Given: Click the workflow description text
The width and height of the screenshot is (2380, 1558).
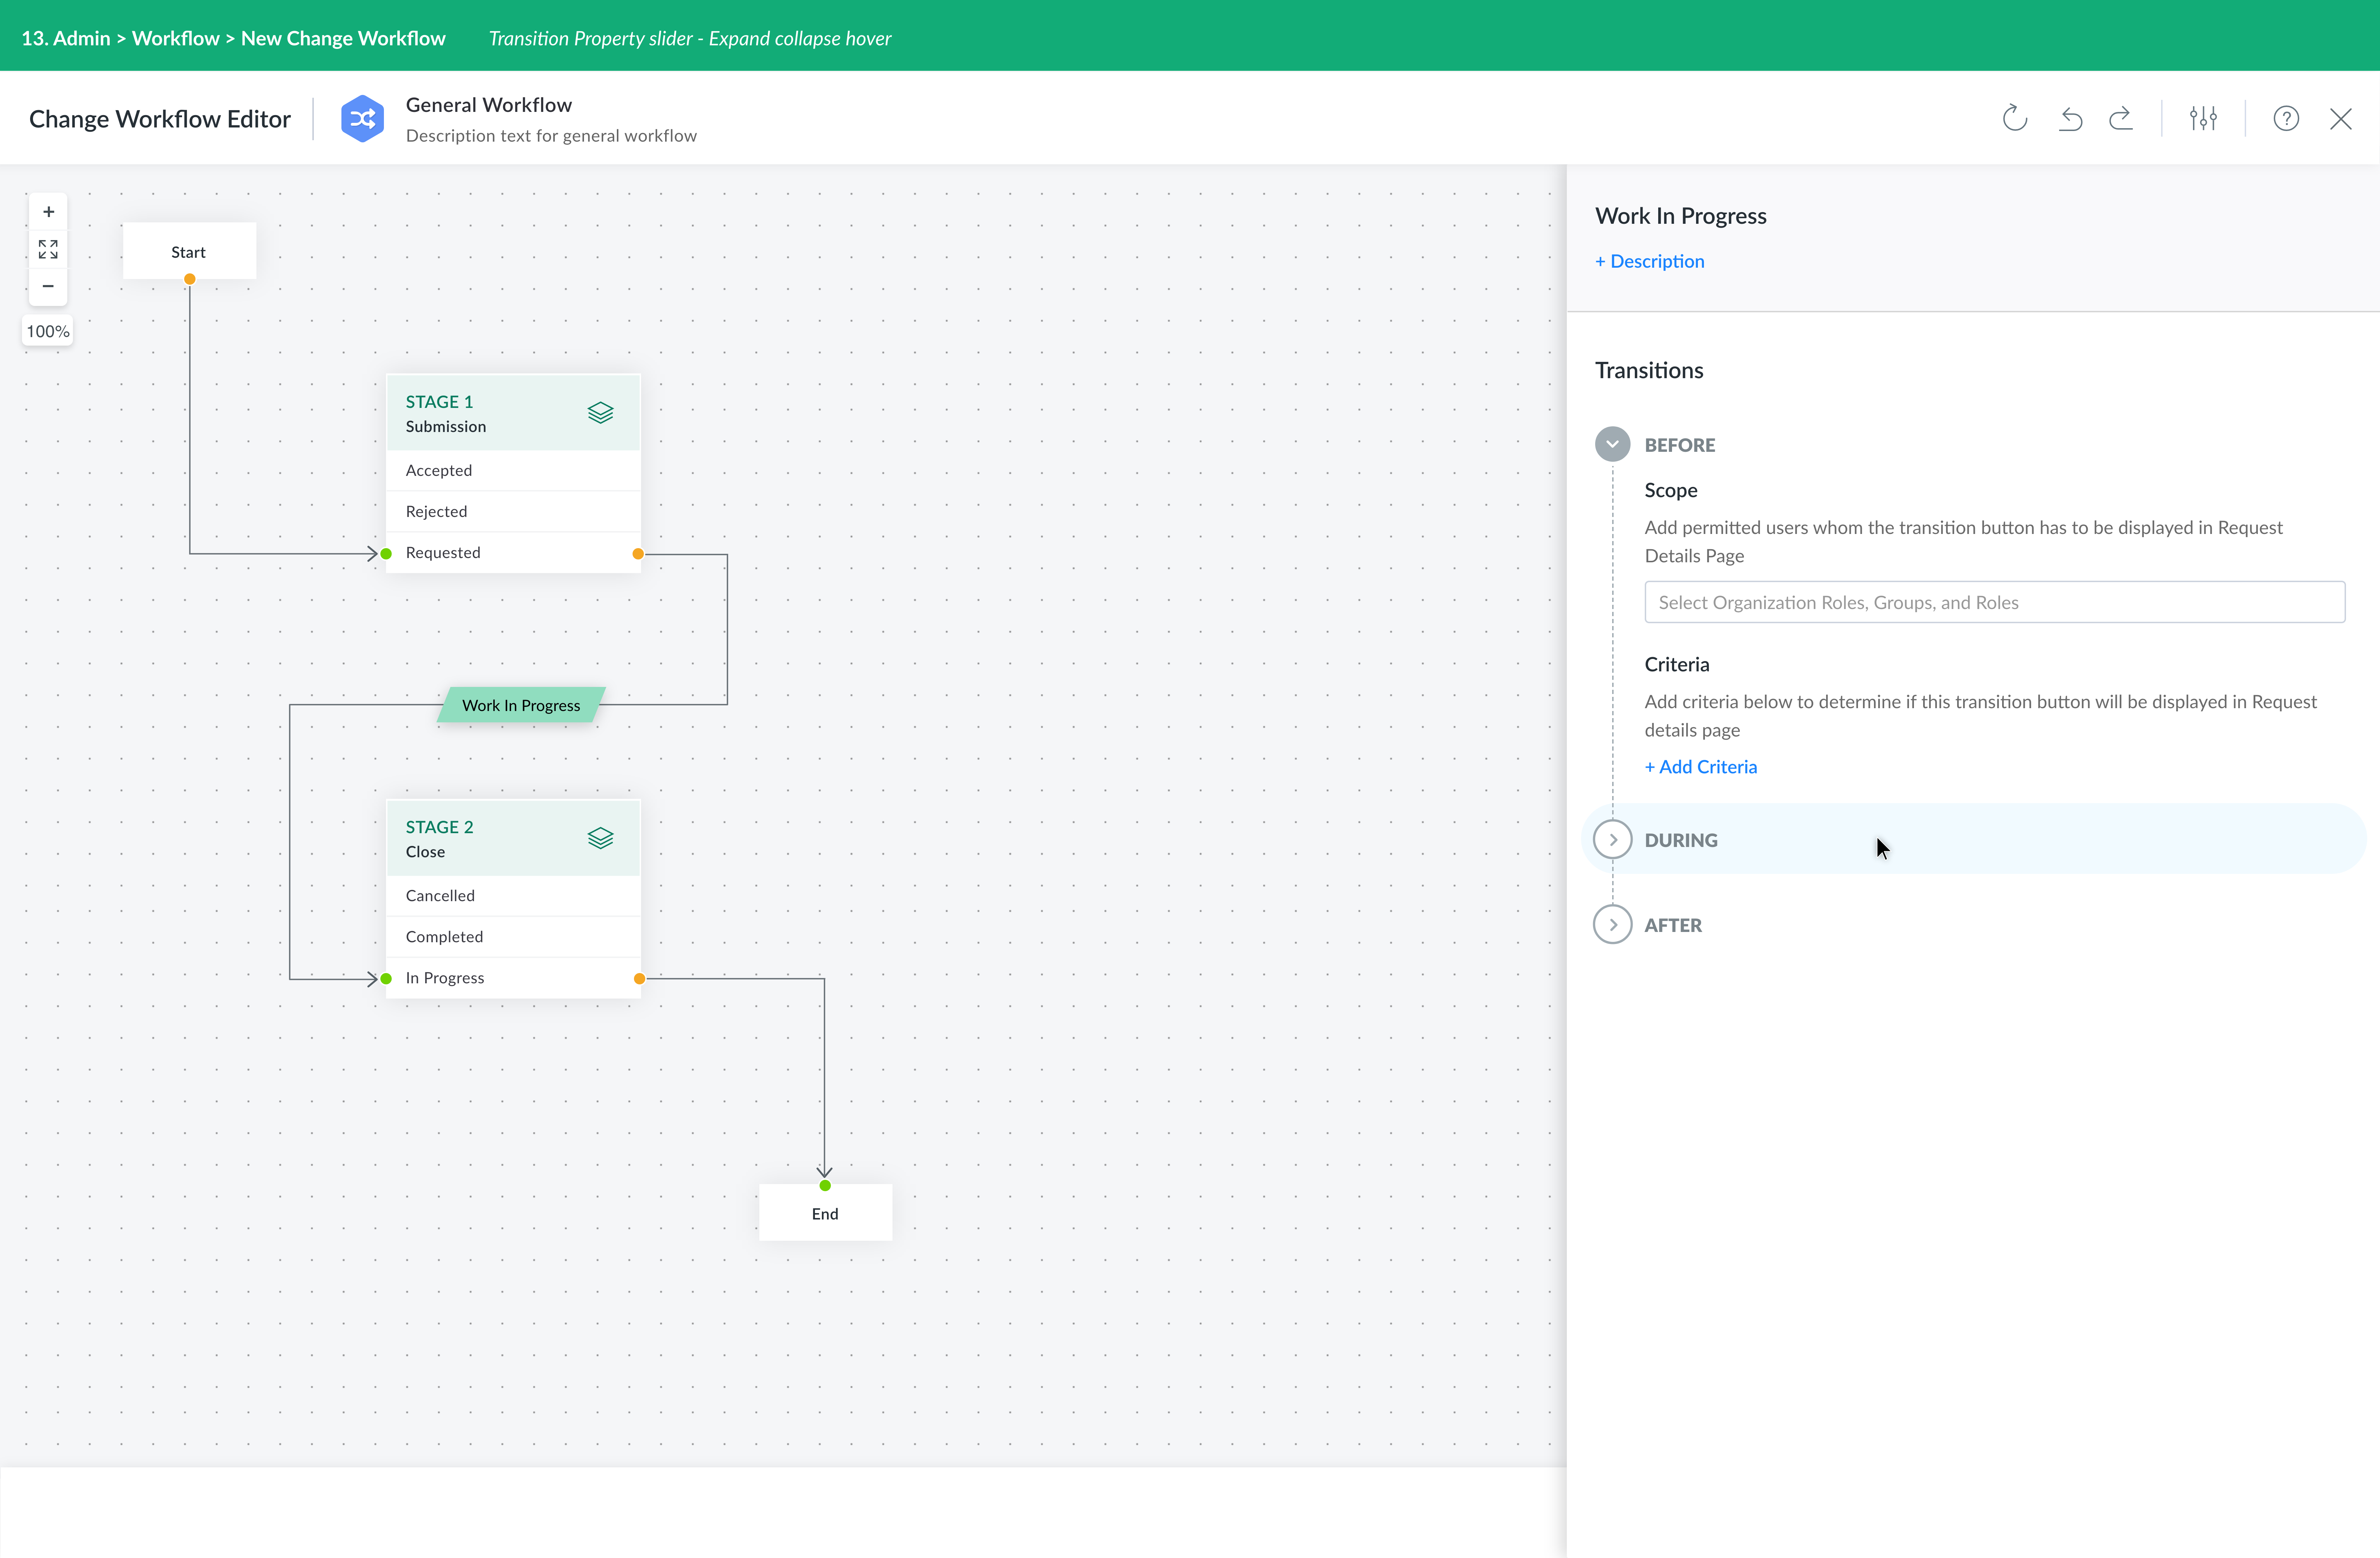Looking at the screenshot, I should click(x=551, y=136).
